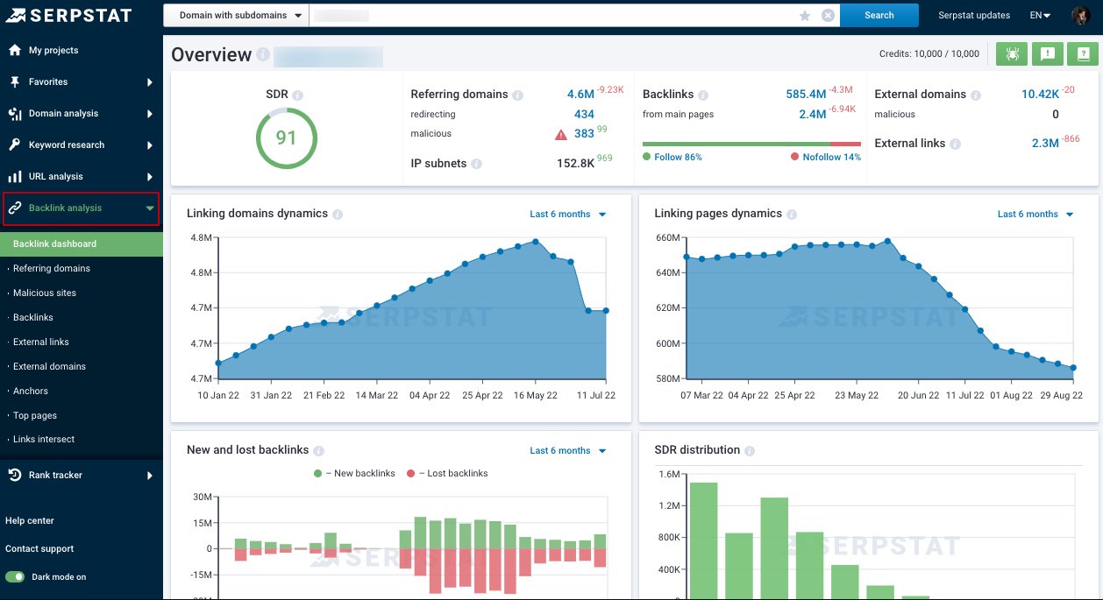Expand the Rank tracker menu arrow

(x=150, y=476)
